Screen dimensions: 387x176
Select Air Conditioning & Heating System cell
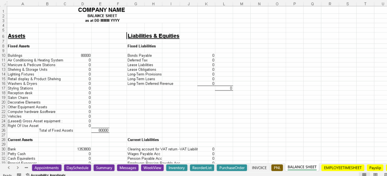(x=35, y=60)
